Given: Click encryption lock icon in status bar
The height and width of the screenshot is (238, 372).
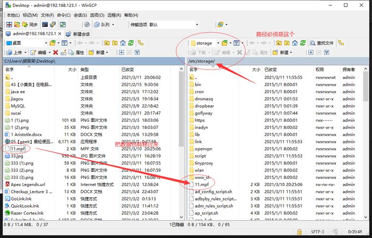Looking at the screenshot, I should click(299, 232).
